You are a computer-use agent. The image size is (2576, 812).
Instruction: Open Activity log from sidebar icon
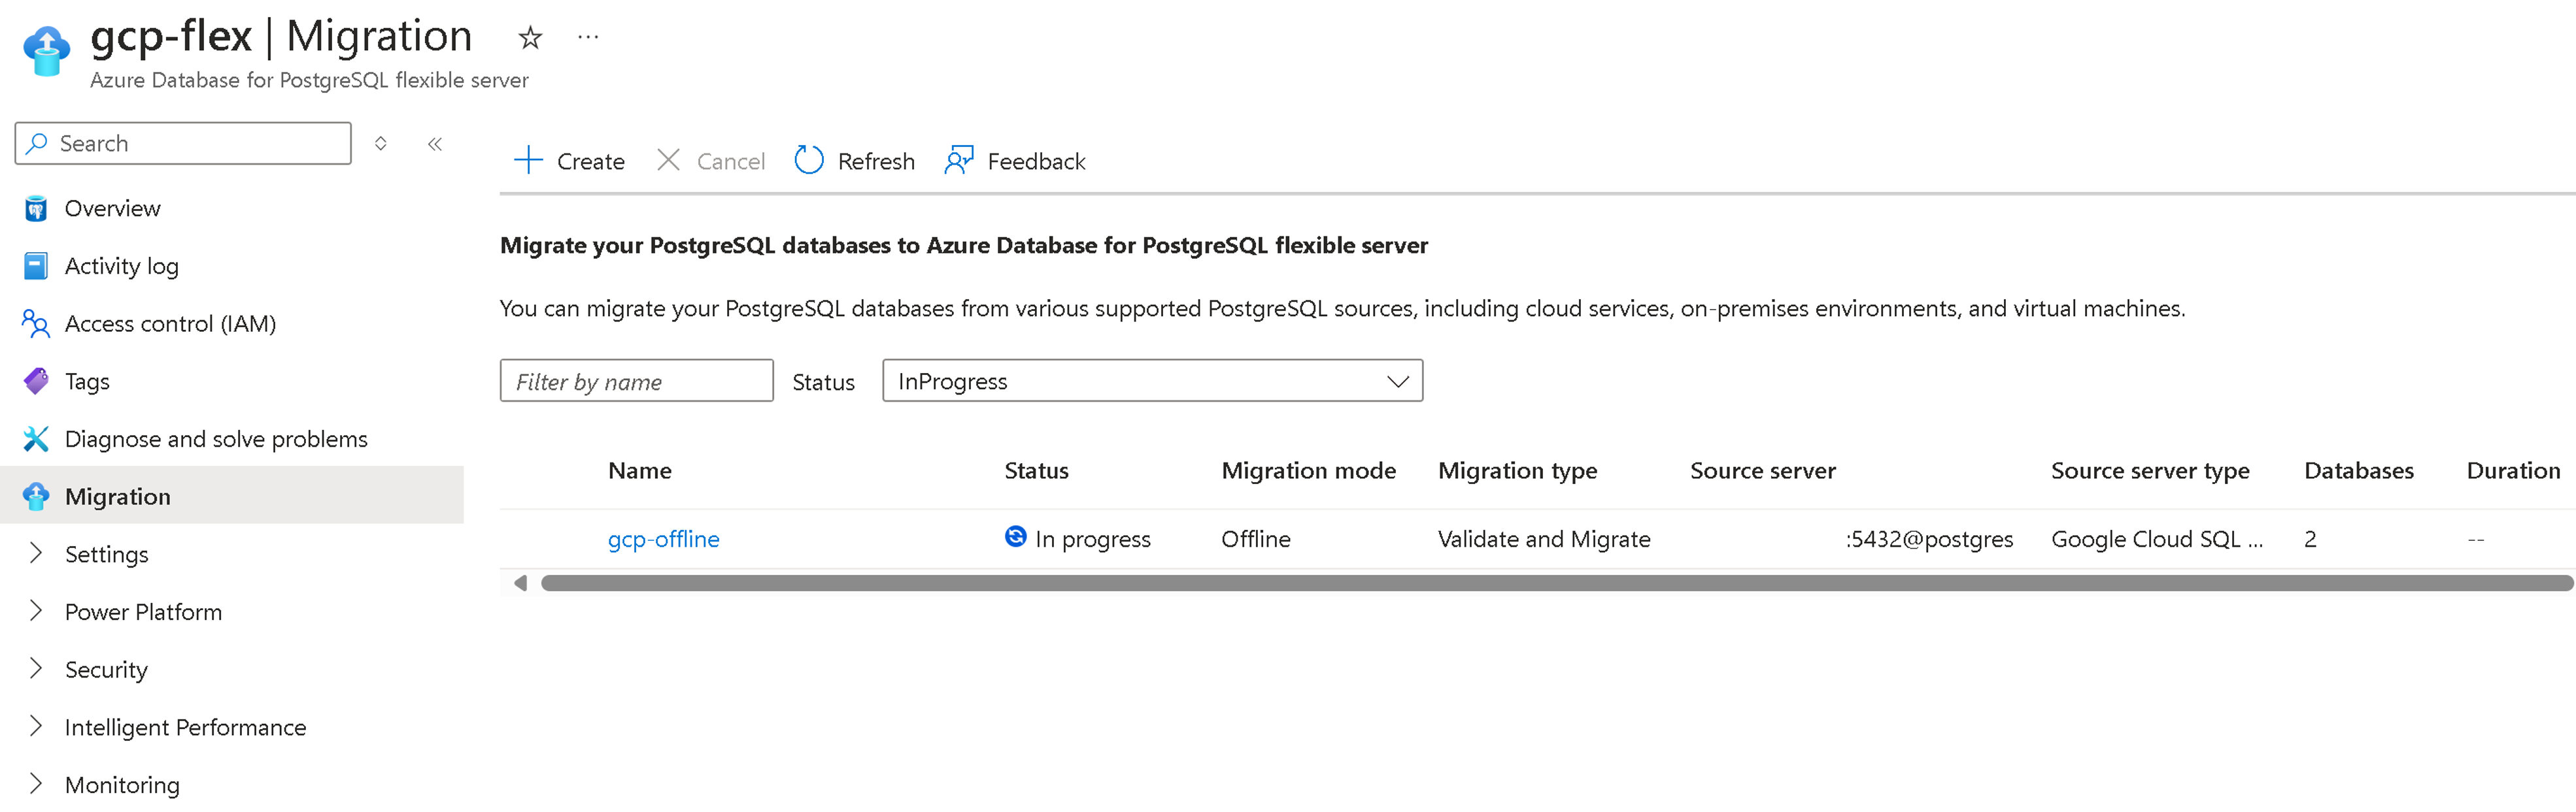pyautogui.click(x=36, y=267)
